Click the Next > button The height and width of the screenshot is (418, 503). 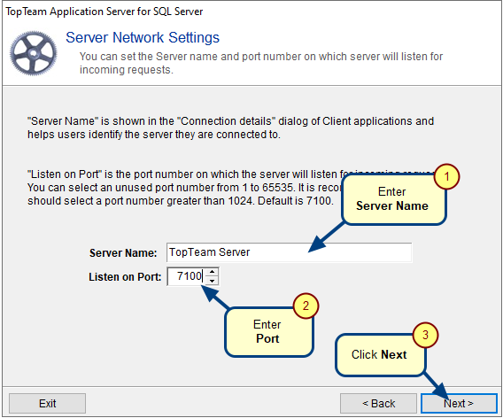point(459,403)
